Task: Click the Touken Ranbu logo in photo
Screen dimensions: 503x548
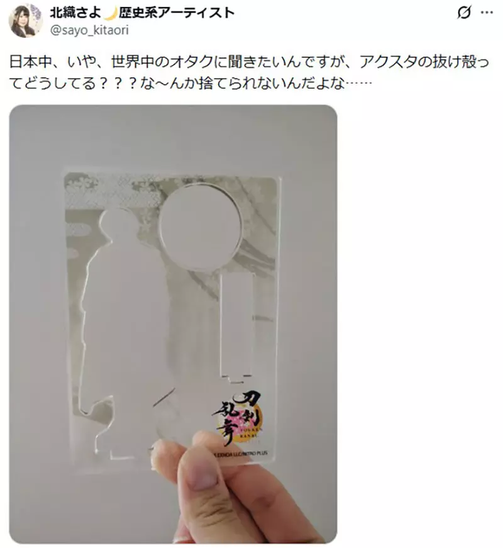Action: [238, 418]
